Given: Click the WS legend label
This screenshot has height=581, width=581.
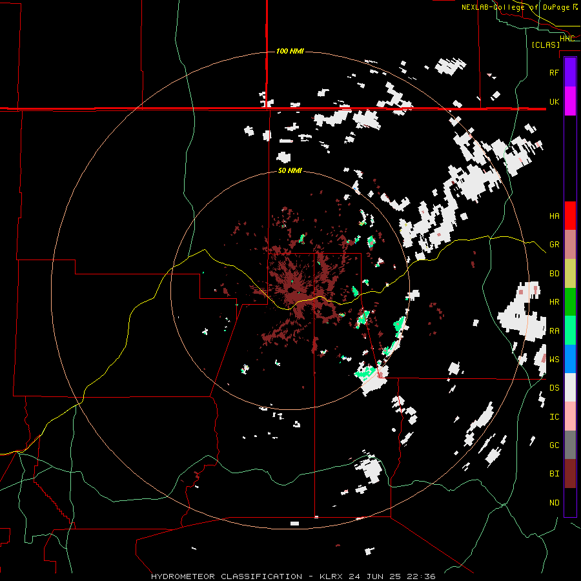Looking at the screenshot, I should [x=554, y=359].
